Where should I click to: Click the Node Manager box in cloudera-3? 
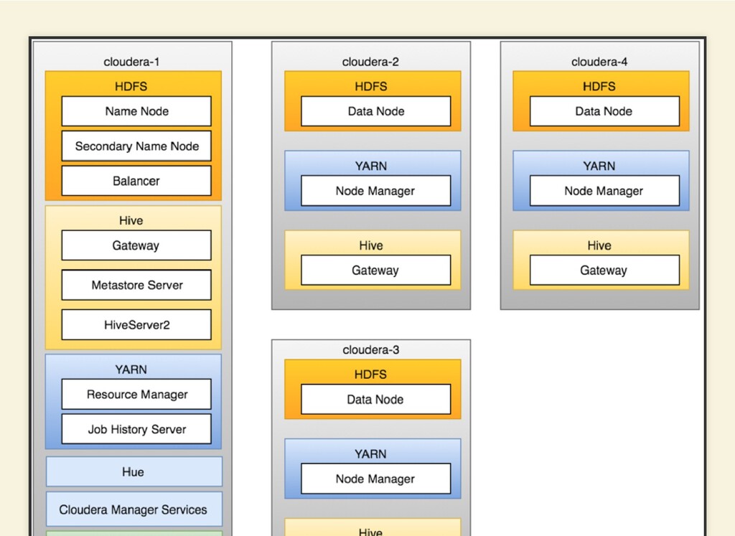click(x=376, y=479)
